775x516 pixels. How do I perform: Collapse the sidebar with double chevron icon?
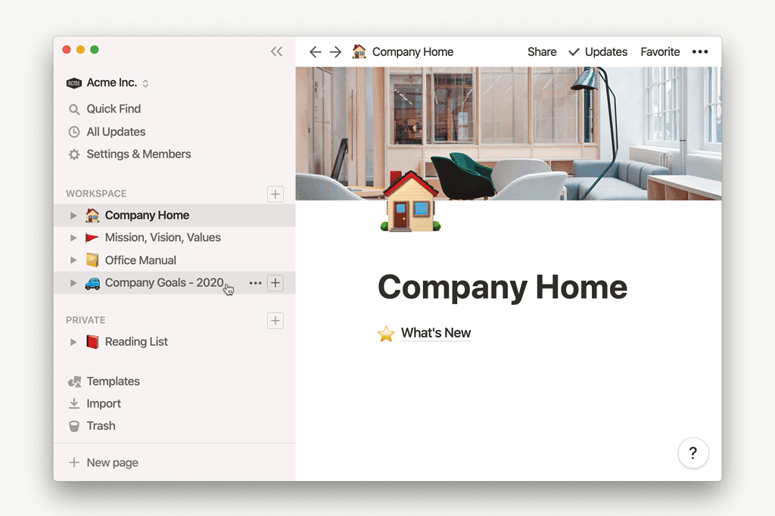[276, 51]
